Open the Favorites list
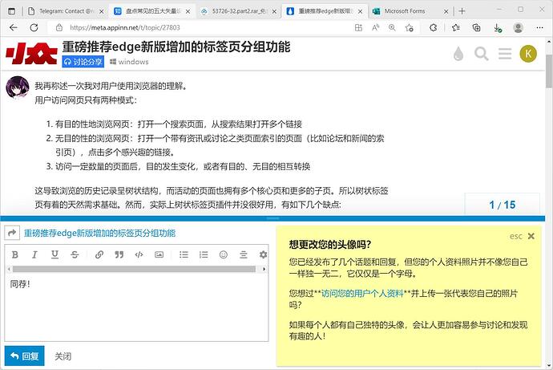 coord(456,27)
